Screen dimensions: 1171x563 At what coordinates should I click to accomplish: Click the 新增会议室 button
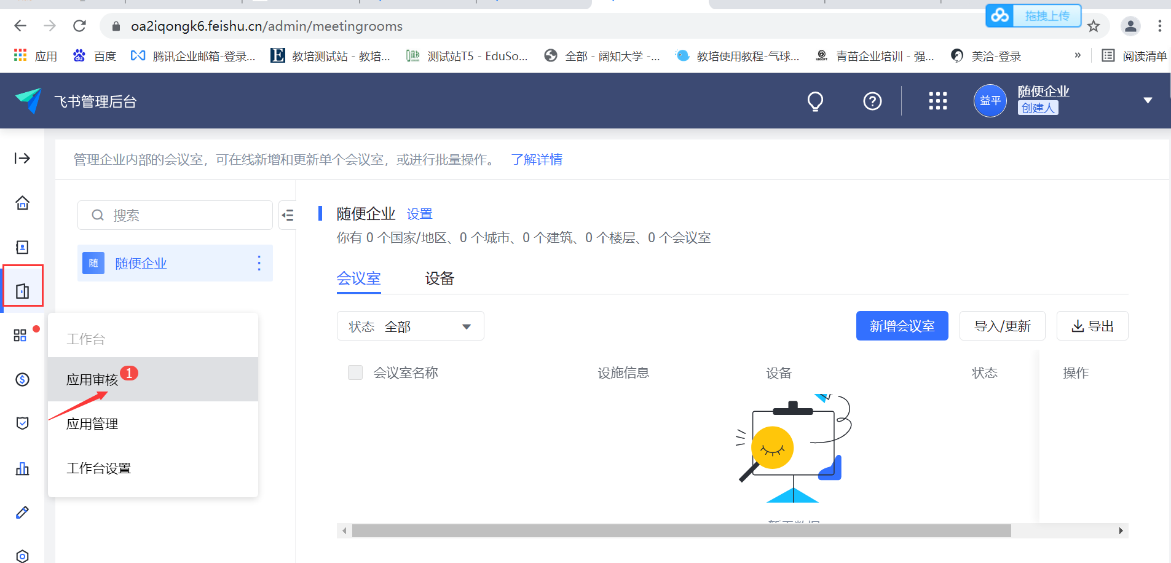click(902, 326)
